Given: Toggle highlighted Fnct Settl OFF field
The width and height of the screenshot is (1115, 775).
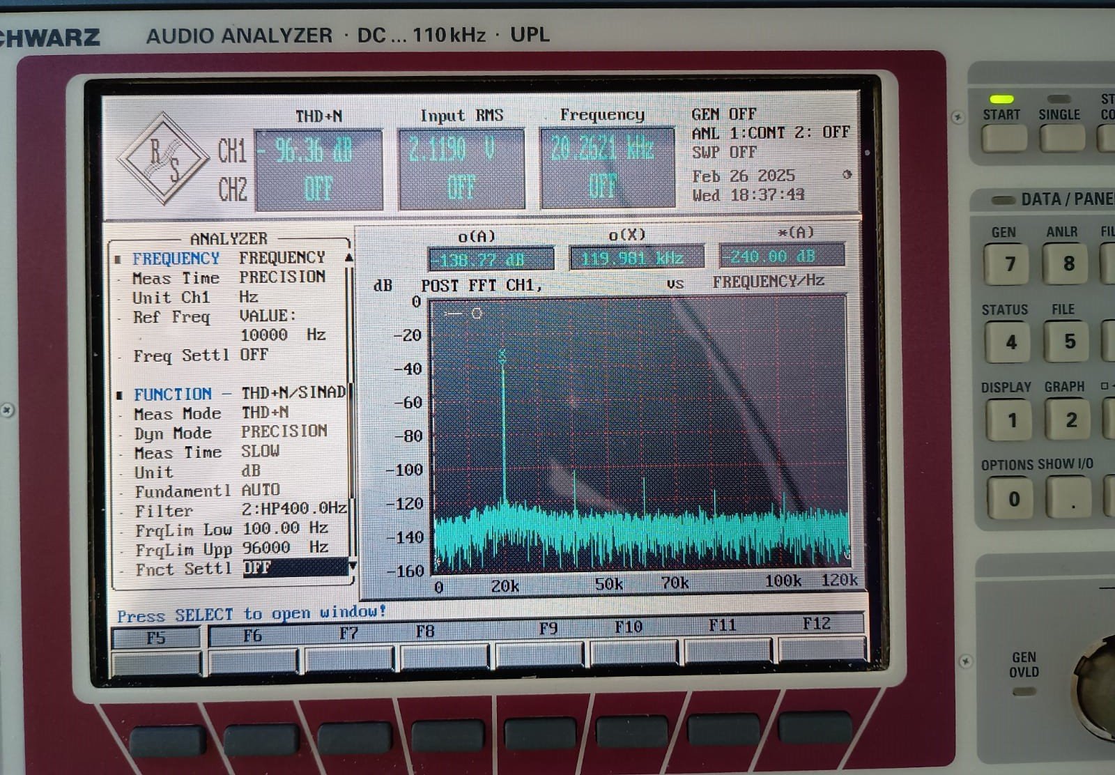Looking at the screenshot, I should pyautogui.click(x=295, y=567).
